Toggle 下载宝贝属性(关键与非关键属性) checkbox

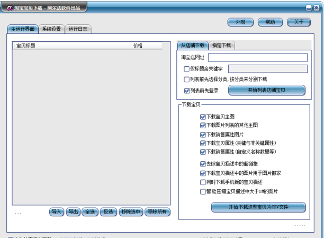tap(203, 143)
